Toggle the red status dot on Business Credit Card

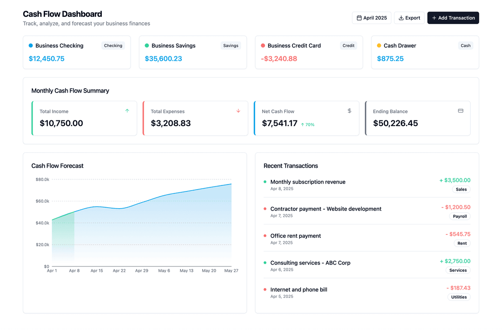pyautogui.click(x=263, y=46)
